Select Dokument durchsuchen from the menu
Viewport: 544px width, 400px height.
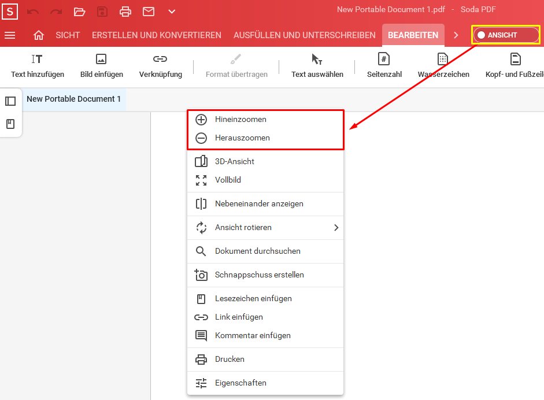point(256,251)
